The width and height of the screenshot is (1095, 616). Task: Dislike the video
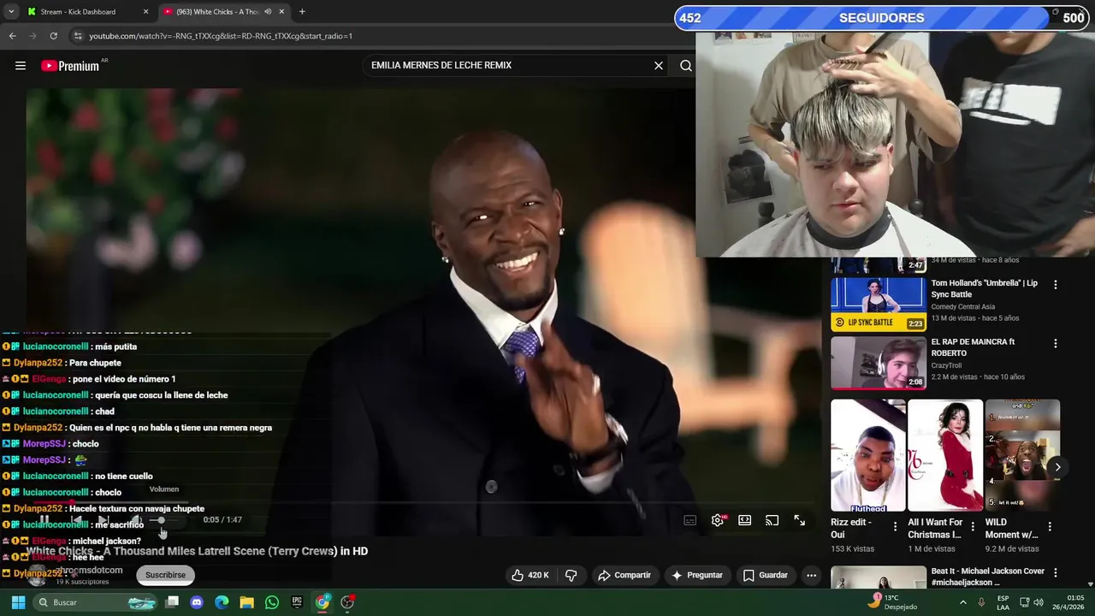[571, 575]
